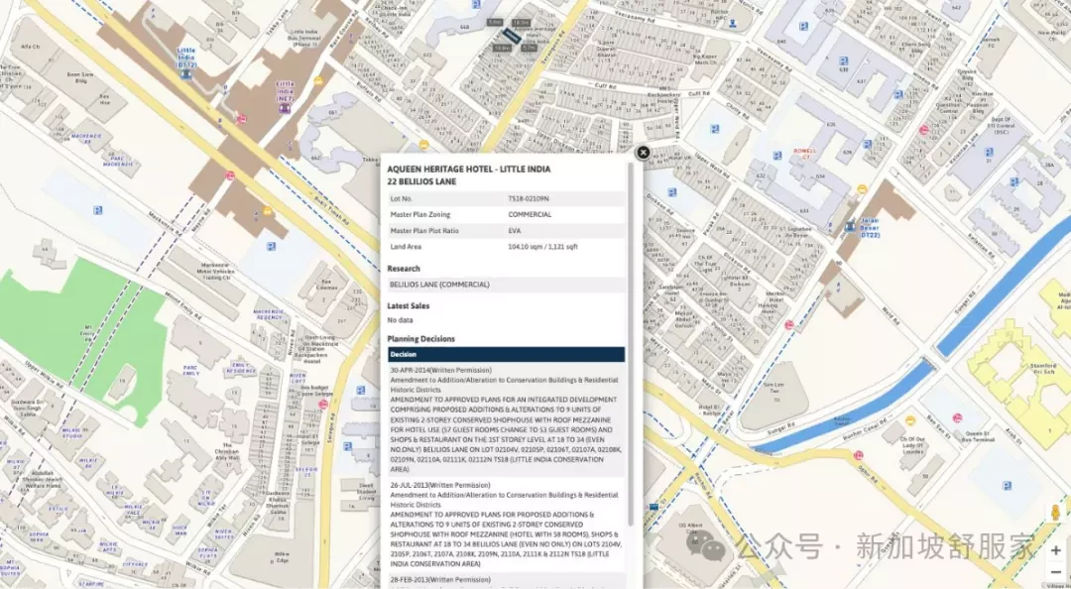Click the Rowell Ct label on map
The image size is (1071, 589).
click(x=804, y=153)
